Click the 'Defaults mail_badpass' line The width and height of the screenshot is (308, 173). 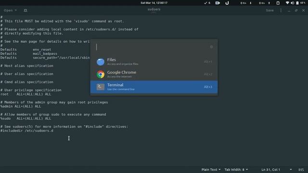click(29, 53)
